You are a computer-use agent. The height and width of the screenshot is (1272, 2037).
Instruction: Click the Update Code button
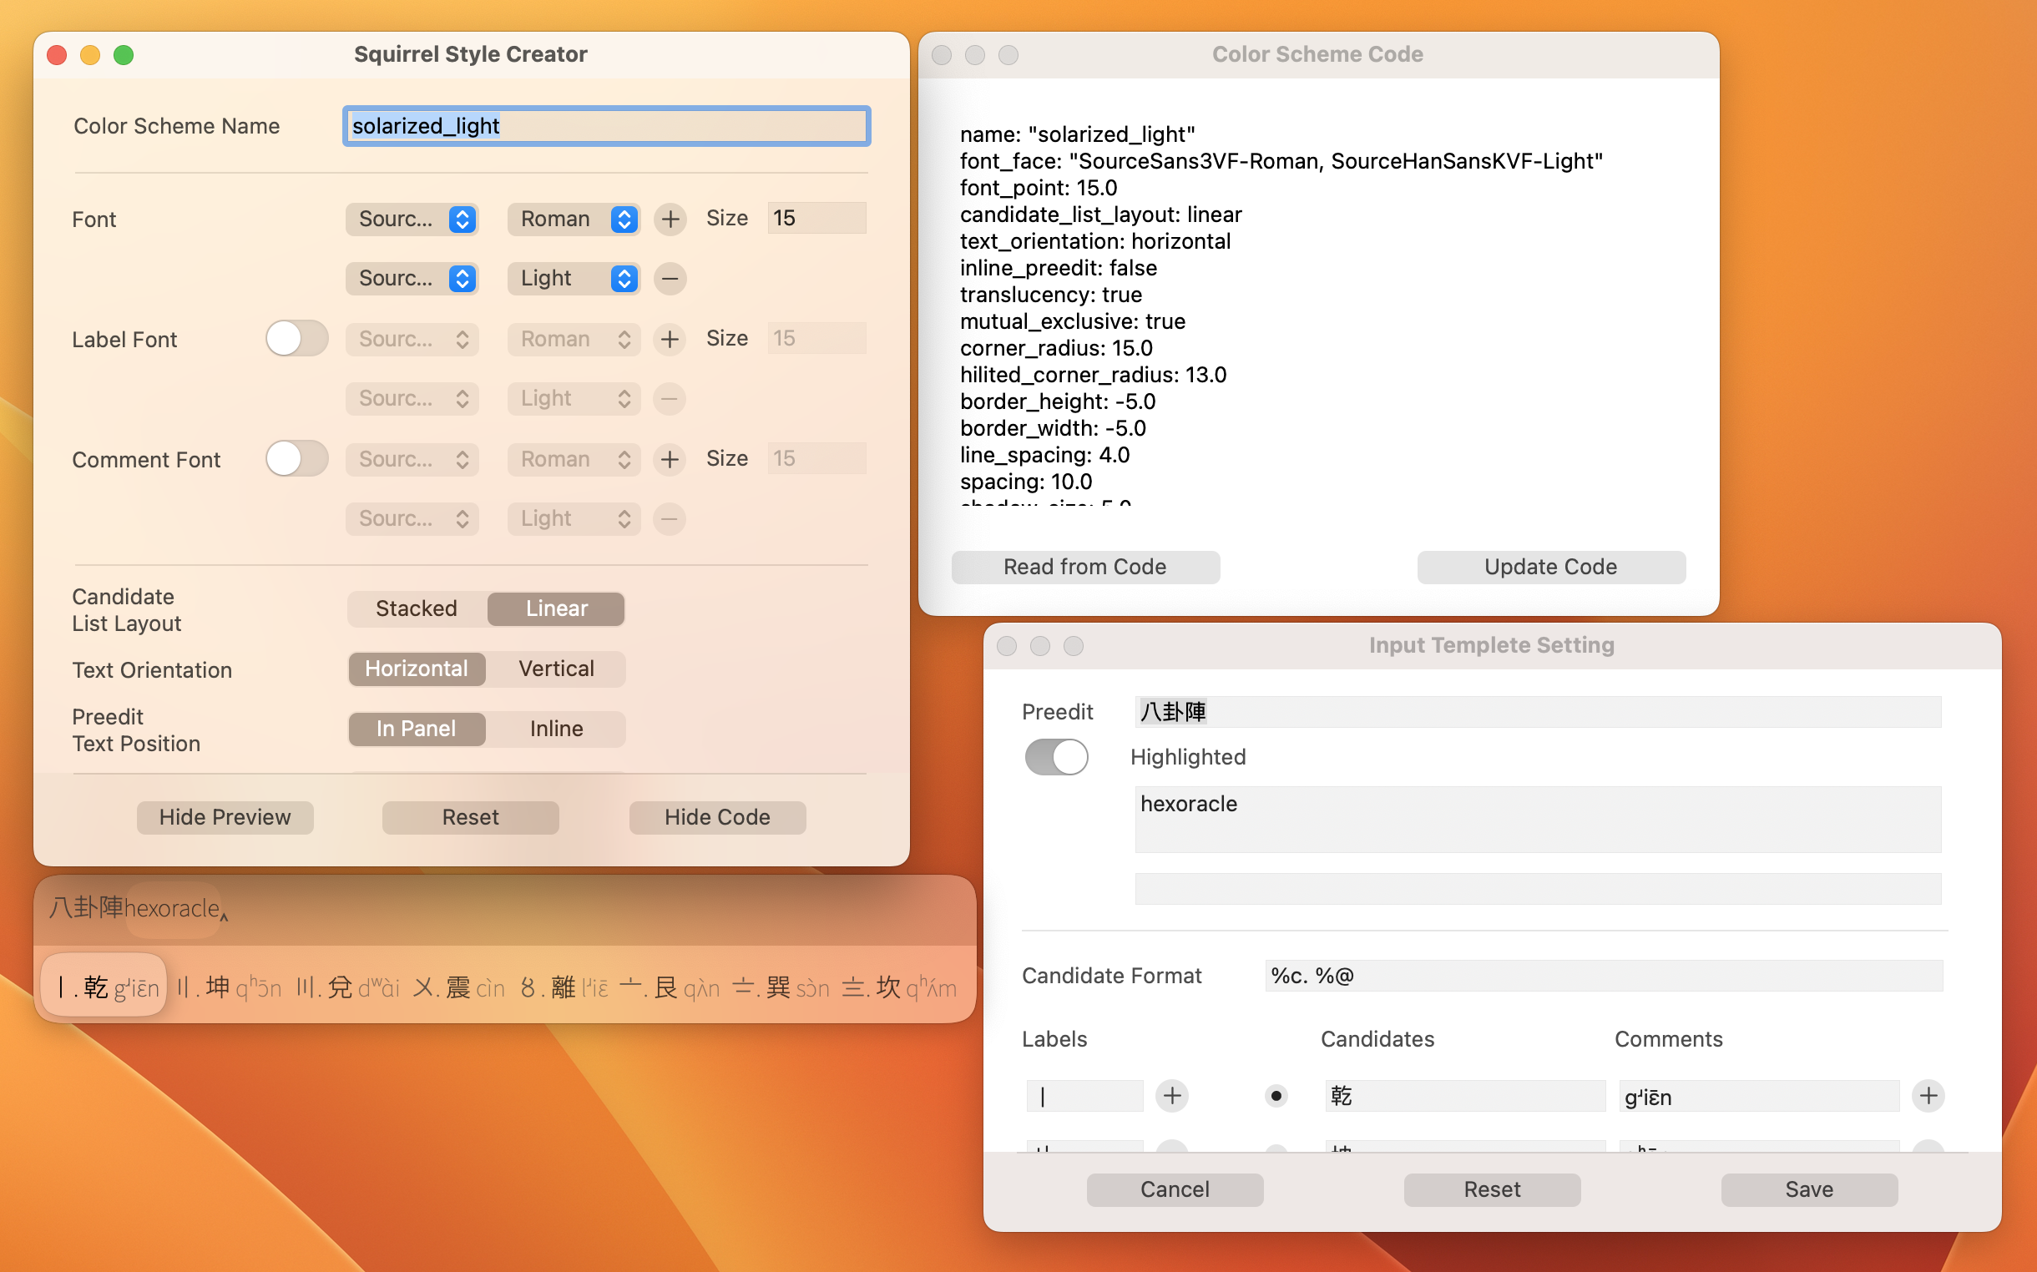pyautogui.click(x=1550, y=566)
